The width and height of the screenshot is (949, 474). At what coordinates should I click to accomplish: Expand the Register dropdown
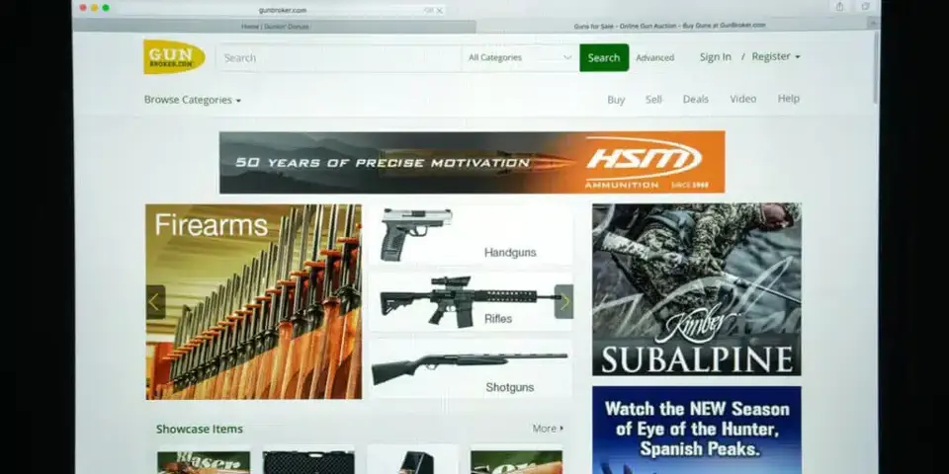pyautogui.click(x=776, y=57)
